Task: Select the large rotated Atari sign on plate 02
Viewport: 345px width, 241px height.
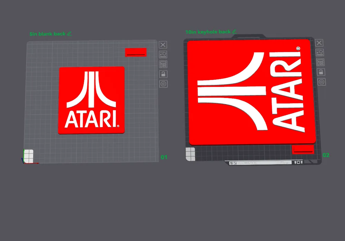Action: pos(252,92)
